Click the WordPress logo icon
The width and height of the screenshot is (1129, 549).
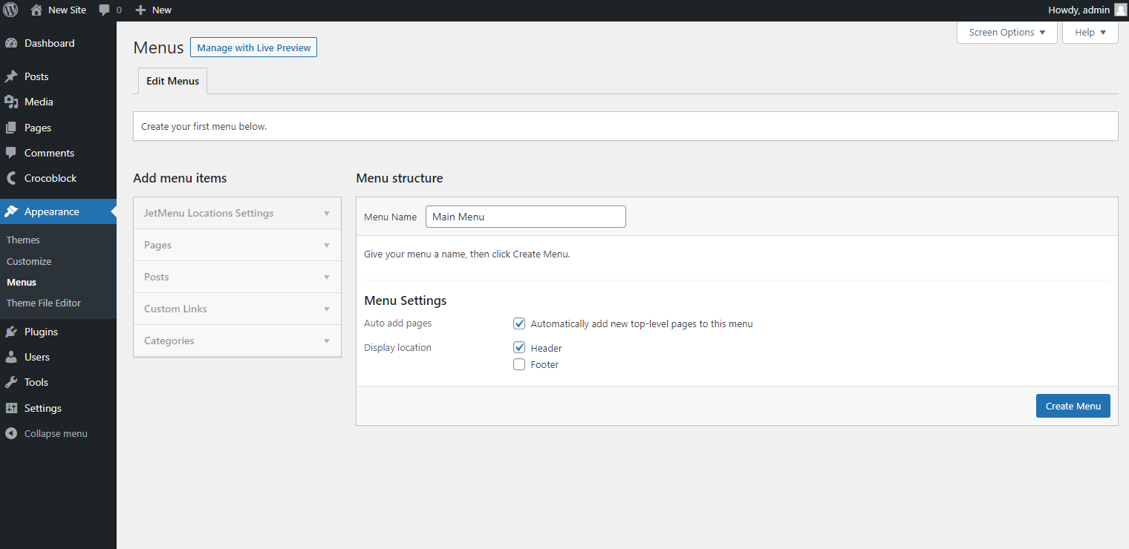pyautogui.click(x=10, y=10)
